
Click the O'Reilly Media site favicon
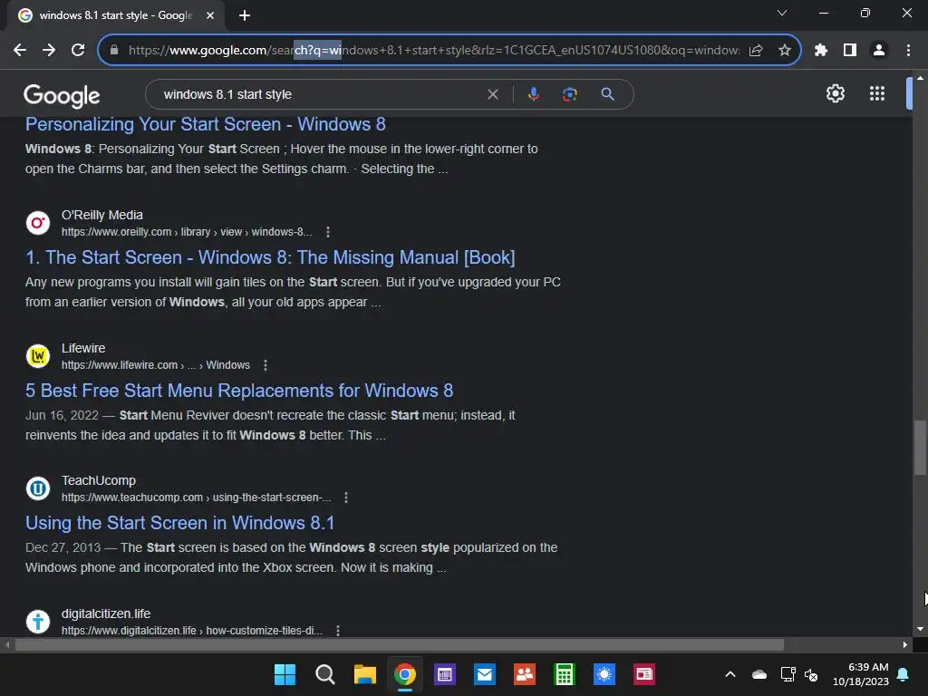click(x=38, y=223)
